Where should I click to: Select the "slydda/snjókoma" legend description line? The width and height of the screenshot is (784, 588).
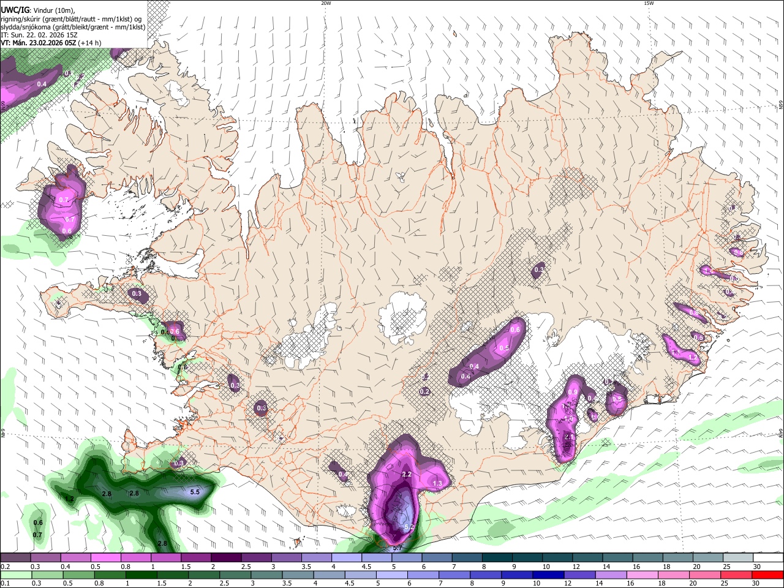(x=73, y=27)
